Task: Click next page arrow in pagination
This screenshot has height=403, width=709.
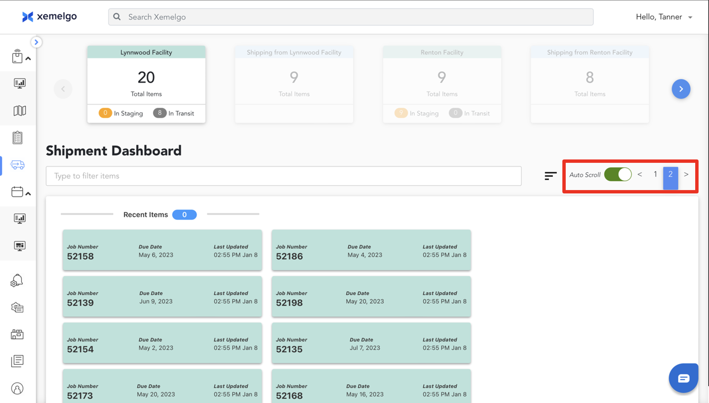Action: click(x=686, y=174)
